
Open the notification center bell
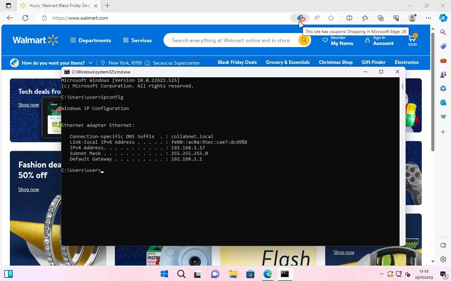coord(443,274)
